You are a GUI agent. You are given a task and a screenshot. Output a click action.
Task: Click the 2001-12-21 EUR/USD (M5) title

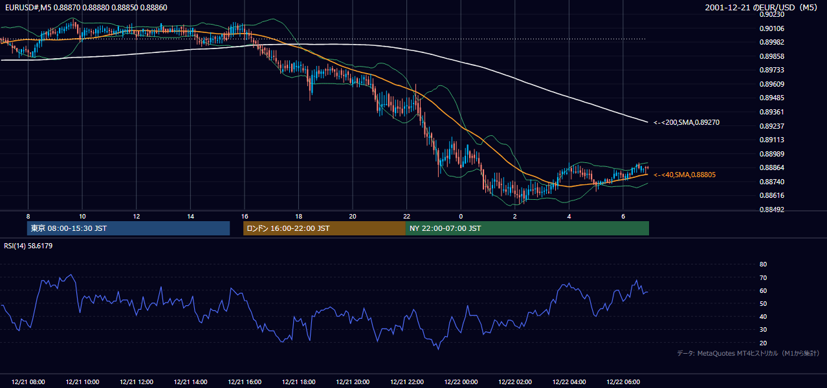(x=762, y=7)
